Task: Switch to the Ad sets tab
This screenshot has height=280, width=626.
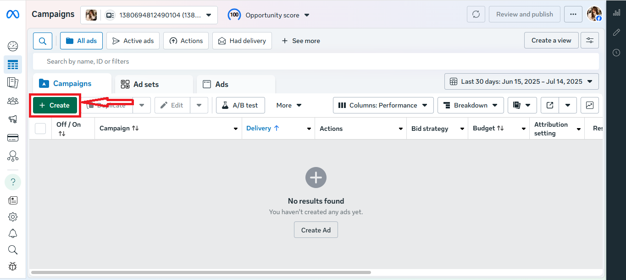Action: pos(154,84)
